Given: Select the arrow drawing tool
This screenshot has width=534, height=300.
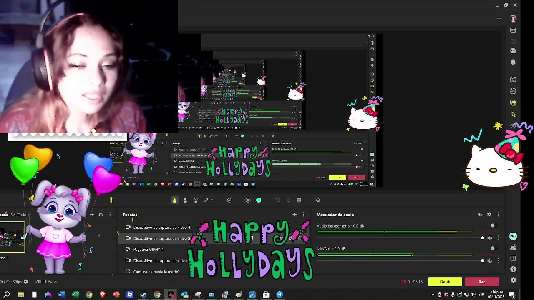Looking at the screenshot, I should click(x=206, y=200).
